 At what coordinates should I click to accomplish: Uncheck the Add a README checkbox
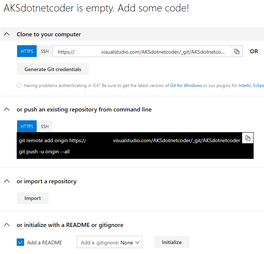[x=20, y=242]
